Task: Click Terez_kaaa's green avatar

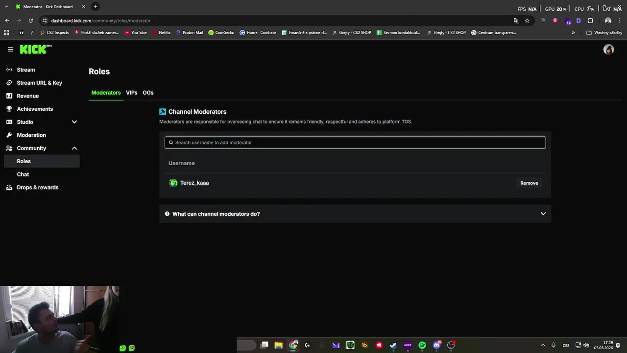Action: point(173,183)
